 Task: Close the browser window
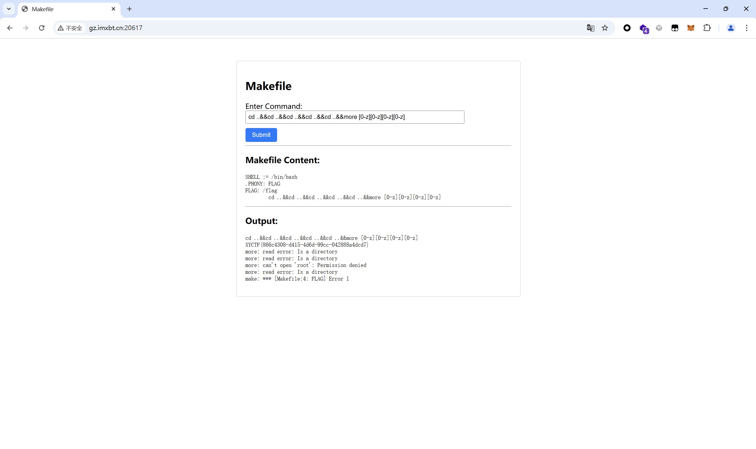click(746, 9)
